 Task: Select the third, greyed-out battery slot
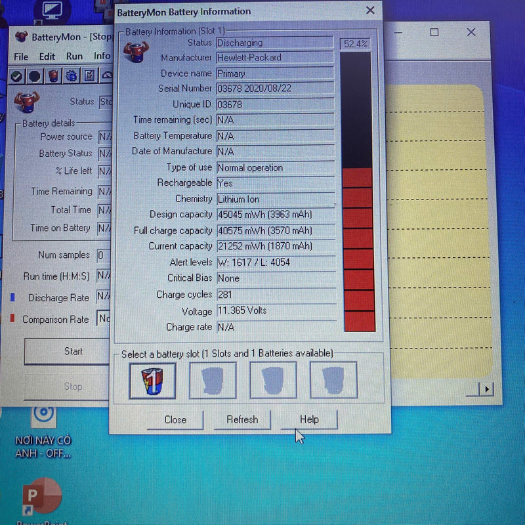[x=273, y=380]
